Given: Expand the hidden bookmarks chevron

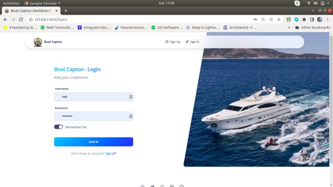Looking at the screenshot, I should click(x=289, y=27).
